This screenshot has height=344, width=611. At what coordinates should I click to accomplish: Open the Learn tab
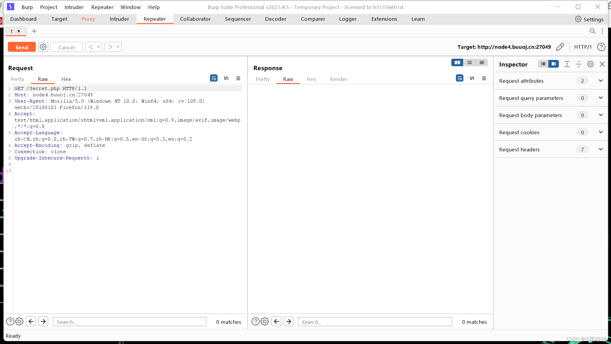click(x=418, y=19)
